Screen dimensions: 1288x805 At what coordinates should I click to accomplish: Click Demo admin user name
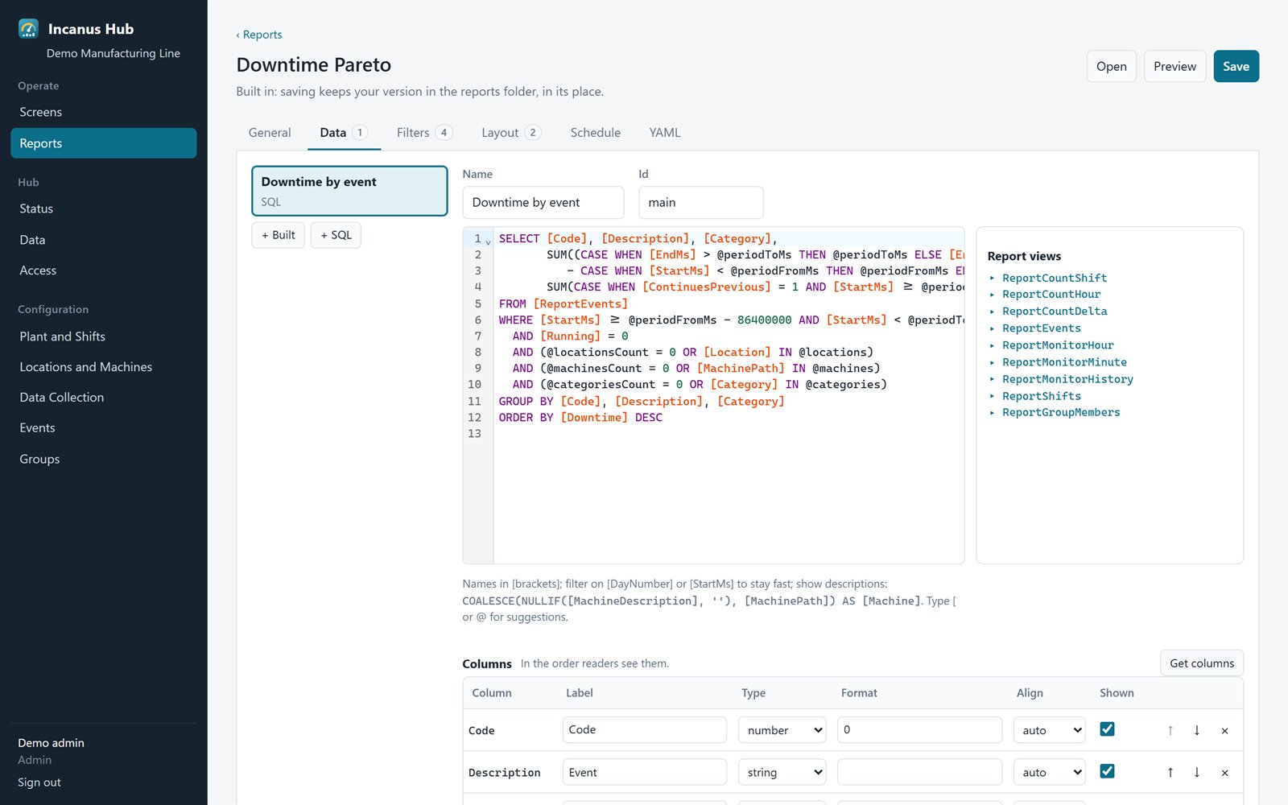coord(51,743)
